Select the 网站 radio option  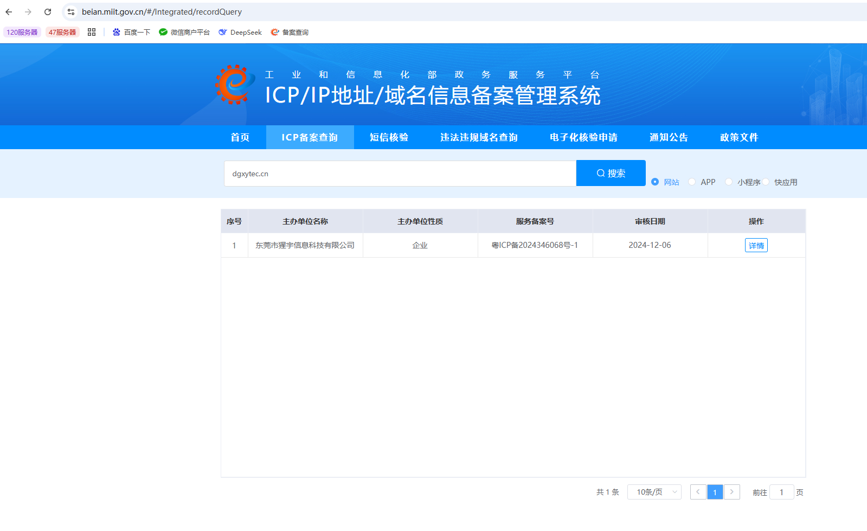point(665,182)
